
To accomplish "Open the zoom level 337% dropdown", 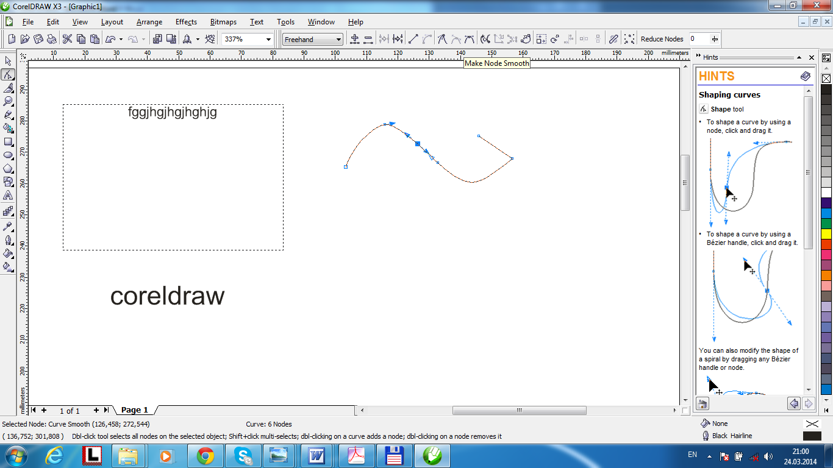I will [x=268, y=39].
